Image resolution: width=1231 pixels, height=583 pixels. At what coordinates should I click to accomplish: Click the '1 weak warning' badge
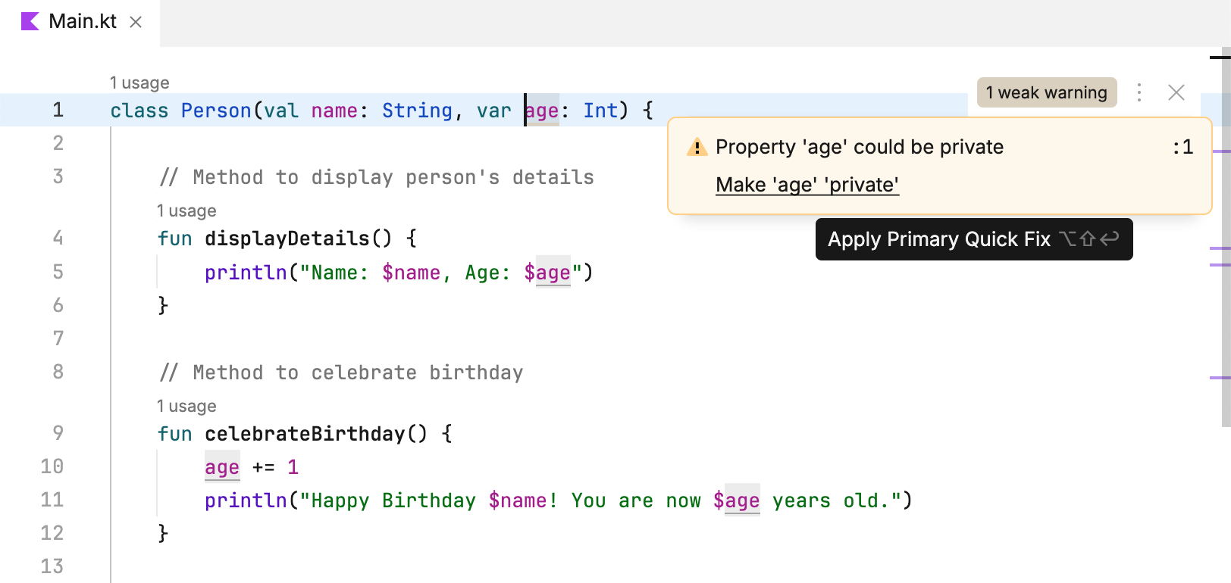(1046, 92)
